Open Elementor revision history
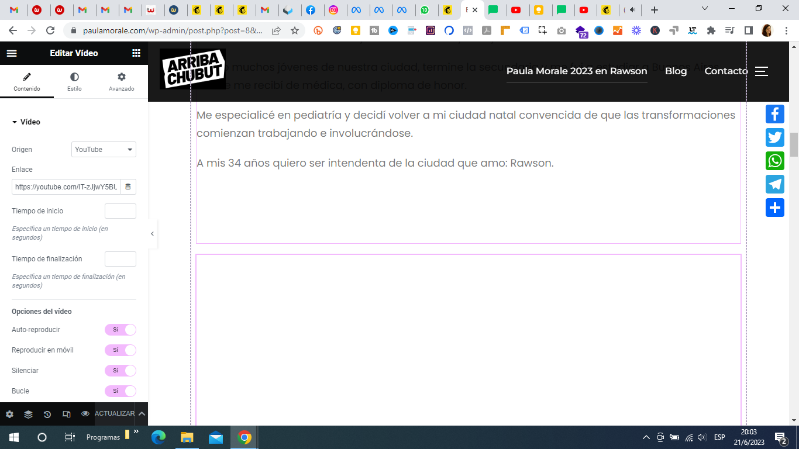The width and height of the screenshot is (799, 449). coord(47,414)
